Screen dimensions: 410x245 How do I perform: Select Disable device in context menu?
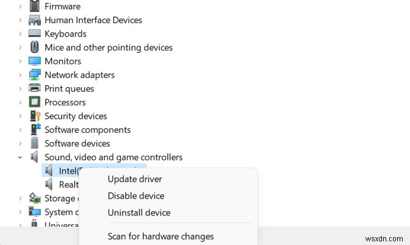135,196
